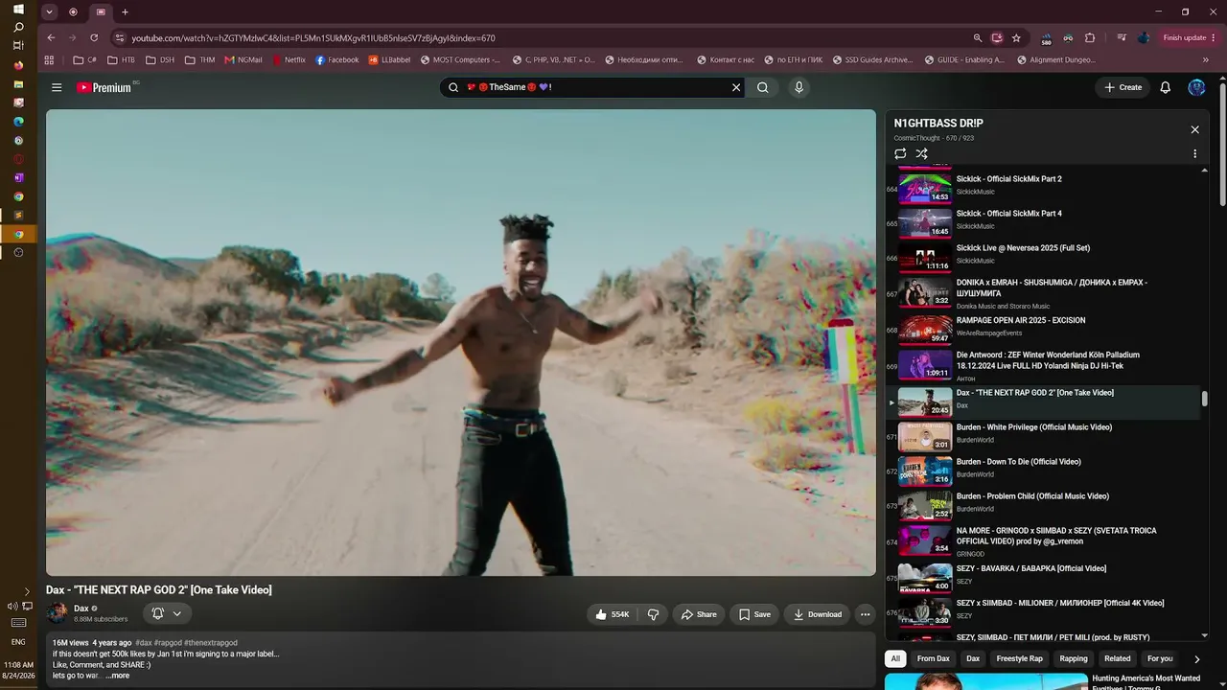This screenshot has height=690, width=1227.
Task: Open a new browser tab
Action: 125,12
